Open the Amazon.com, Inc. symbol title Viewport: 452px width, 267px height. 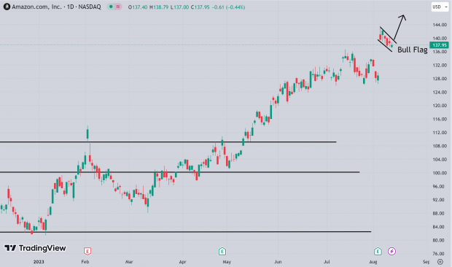[57, 7]
